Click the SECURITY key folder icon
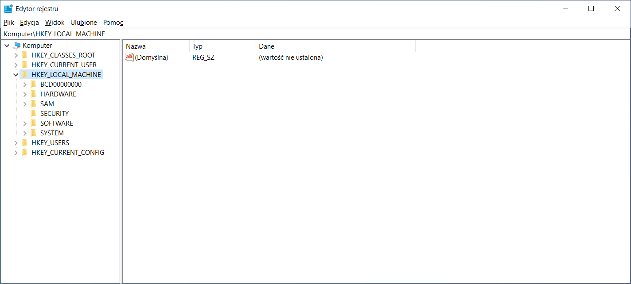Image resolution: width=631 pixels, height=284 pixels. pos(33,114)
